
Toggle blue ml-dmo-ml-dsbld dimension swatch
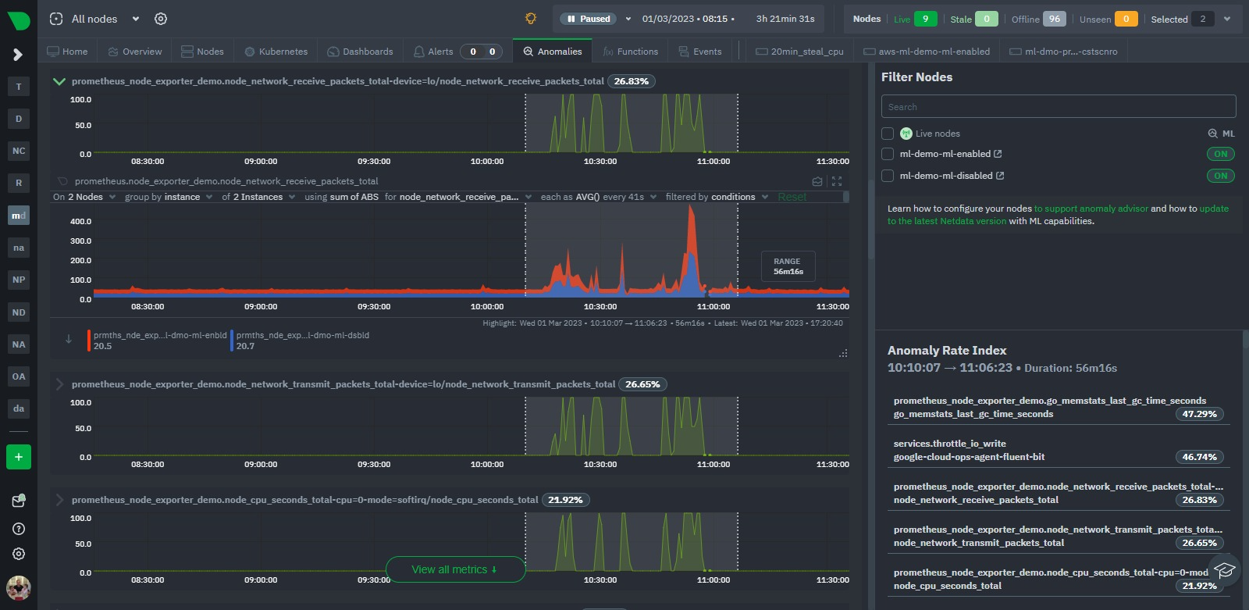[232, 341]
